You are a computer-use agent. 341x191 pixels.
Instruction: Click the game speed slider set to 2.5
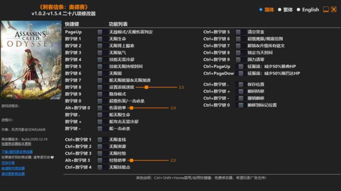click(156, 87)
